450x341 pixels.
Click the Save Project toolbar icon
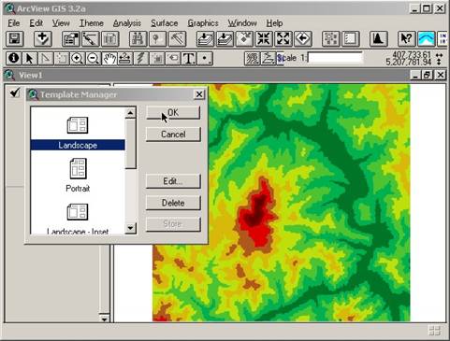pyautogui.click(x=15, y=39)
